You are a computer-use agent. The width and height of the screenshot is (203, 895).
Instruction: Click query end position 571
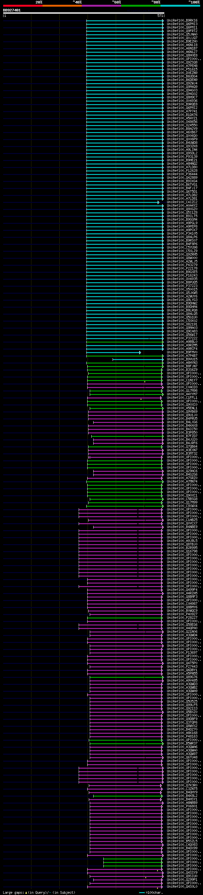click(x=160, y=16)
